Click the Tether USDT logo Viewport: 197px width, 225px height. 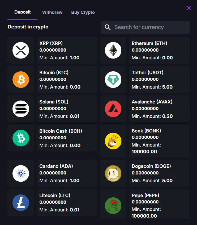(x=113, y=80)
